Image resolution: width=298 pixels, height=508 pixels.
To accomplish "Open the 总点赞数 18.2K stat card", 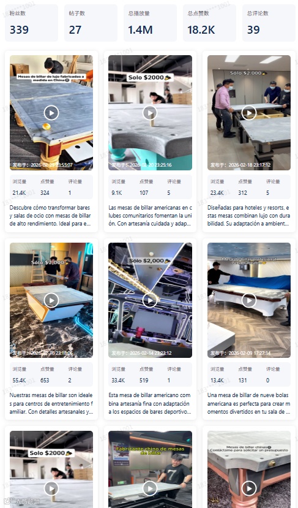I will (x=209, y=23).
